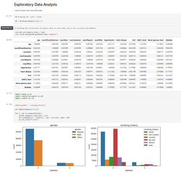Click the green Other legend swatch in gender chart

[x=74, y=137]
